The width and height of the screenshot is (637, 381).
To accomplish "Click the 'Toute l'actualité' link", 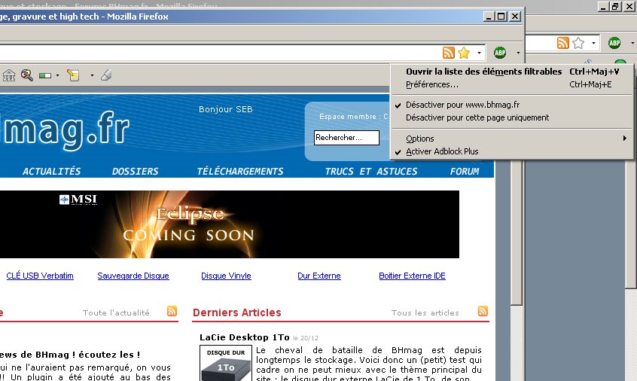I will pyautogui.click(x=116, y=312).
